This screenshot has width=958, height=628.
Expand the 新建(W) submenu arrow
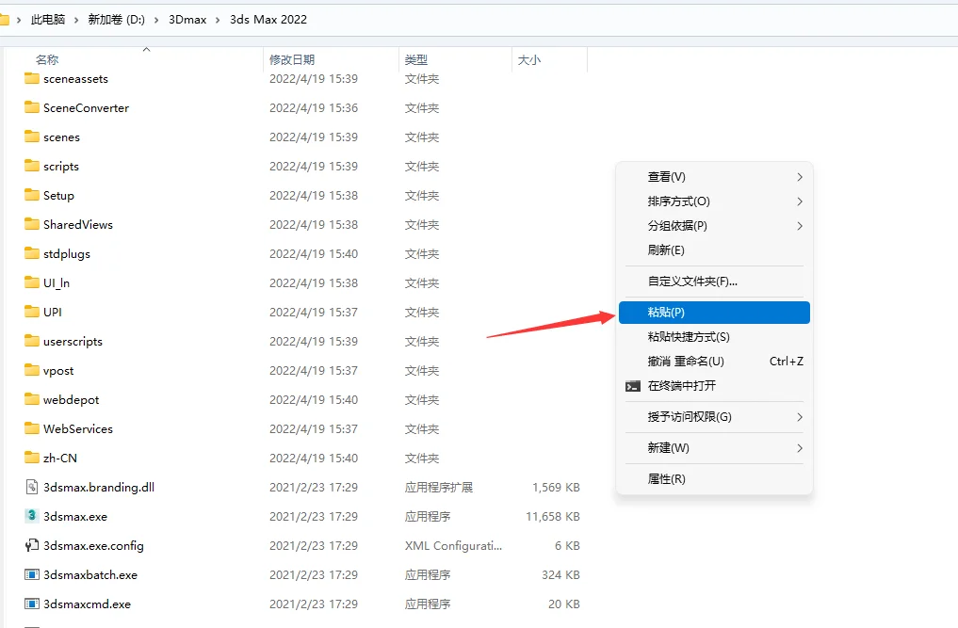[x=799, y=448]
